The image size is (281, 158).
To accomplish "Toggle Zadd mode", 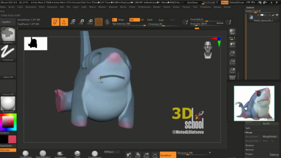I will 150,20.
